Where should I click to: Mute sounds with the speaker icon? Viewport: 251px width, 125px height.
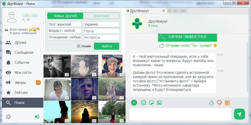tap(37, 117)
